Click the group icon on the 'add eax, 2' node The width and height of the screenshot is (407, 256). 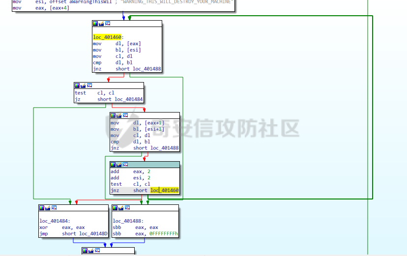click(125, 165)
